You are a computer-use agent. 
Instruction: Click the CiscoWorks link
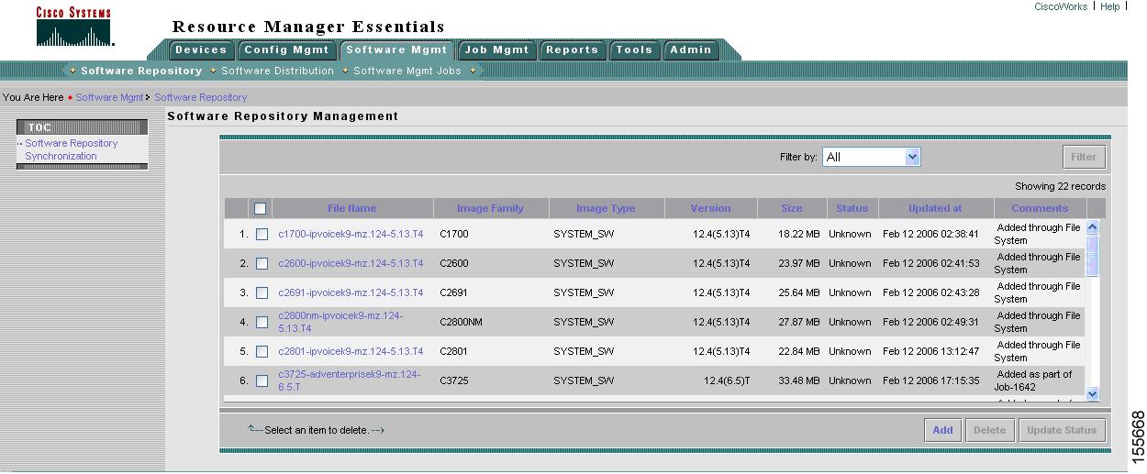(x=1060, y=6)
